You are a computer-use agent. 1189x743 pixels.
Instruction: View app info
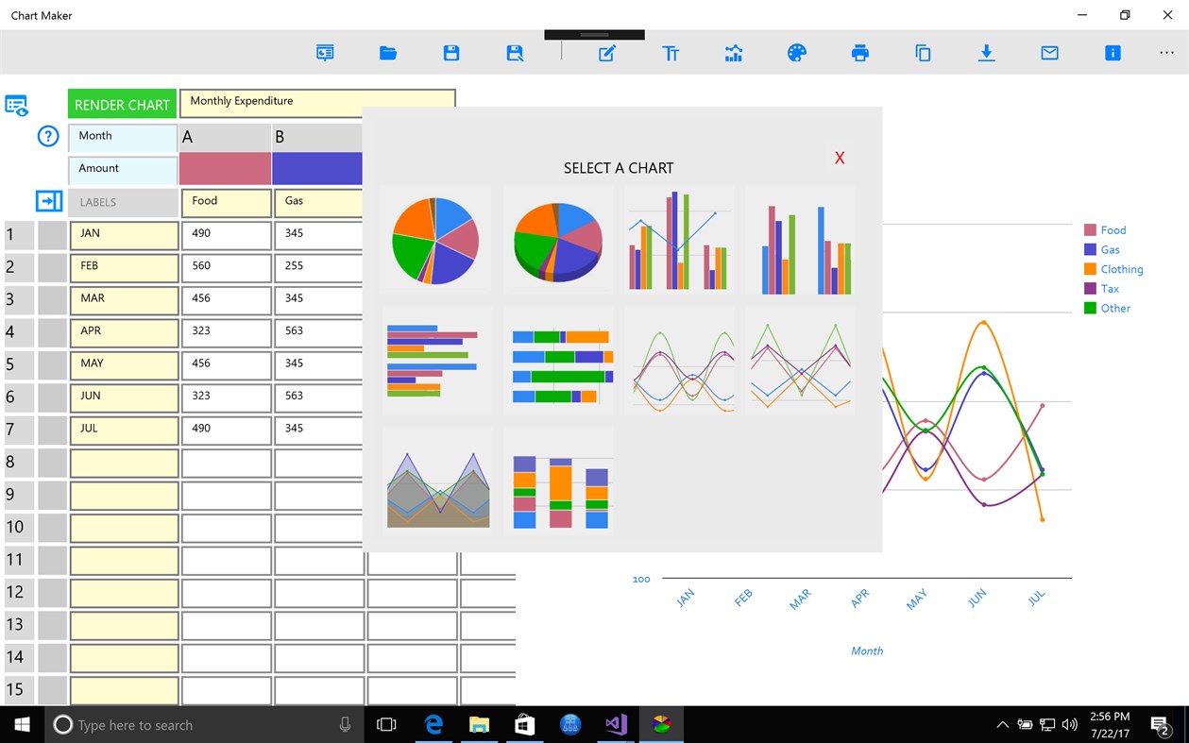pos(1113,53)
